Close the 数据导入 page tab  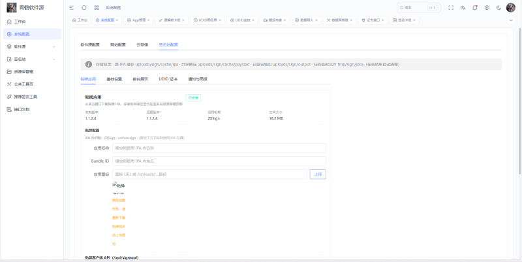click(316, 20)
